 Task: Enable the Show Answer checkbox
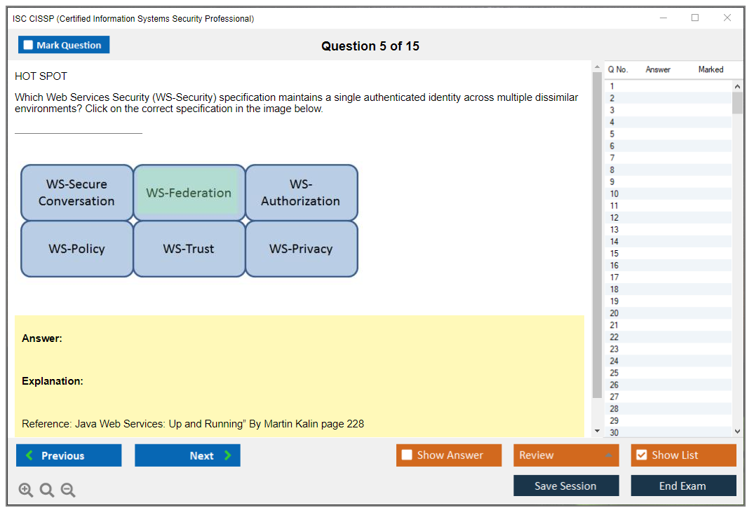pos(408,455)
